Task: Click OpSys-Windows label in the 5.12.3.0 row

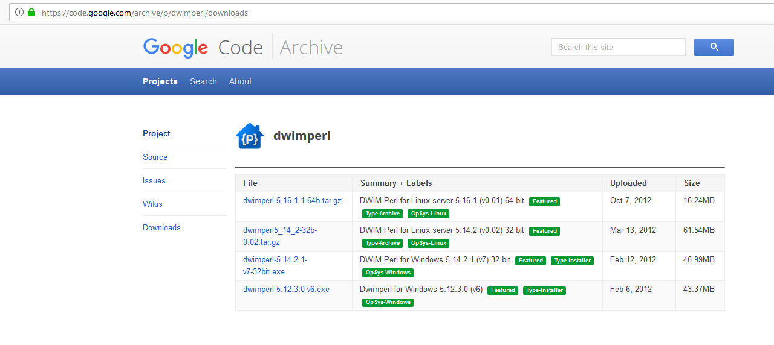Action: pos(388,302)
